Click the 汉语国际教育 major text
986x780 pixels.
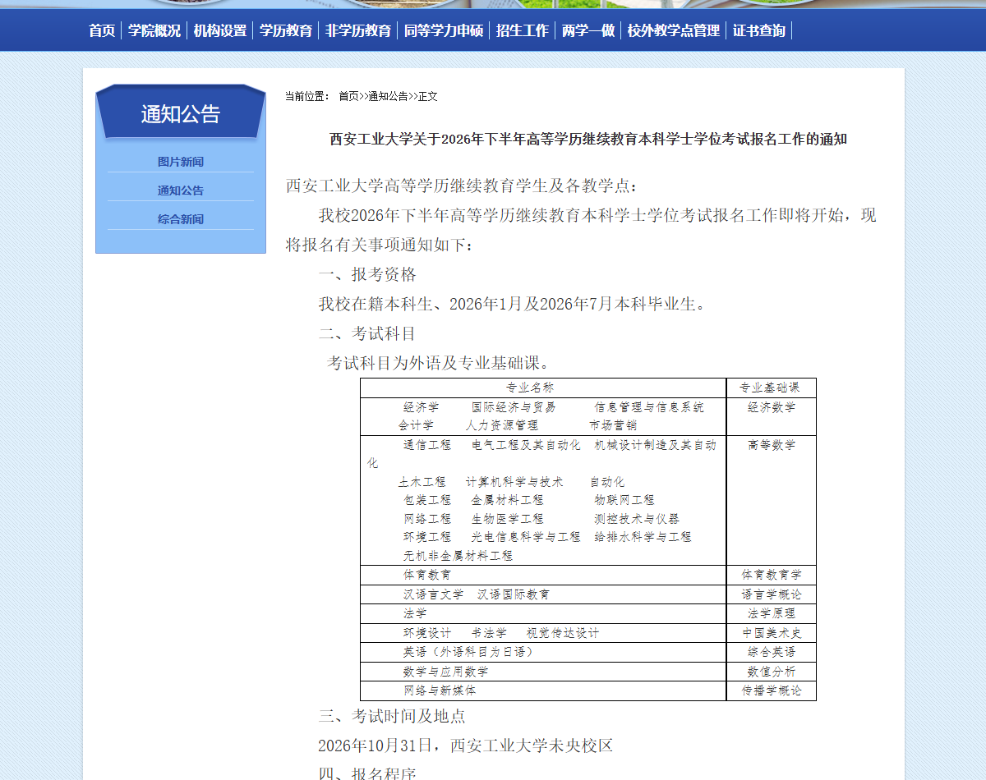point(514,594)
